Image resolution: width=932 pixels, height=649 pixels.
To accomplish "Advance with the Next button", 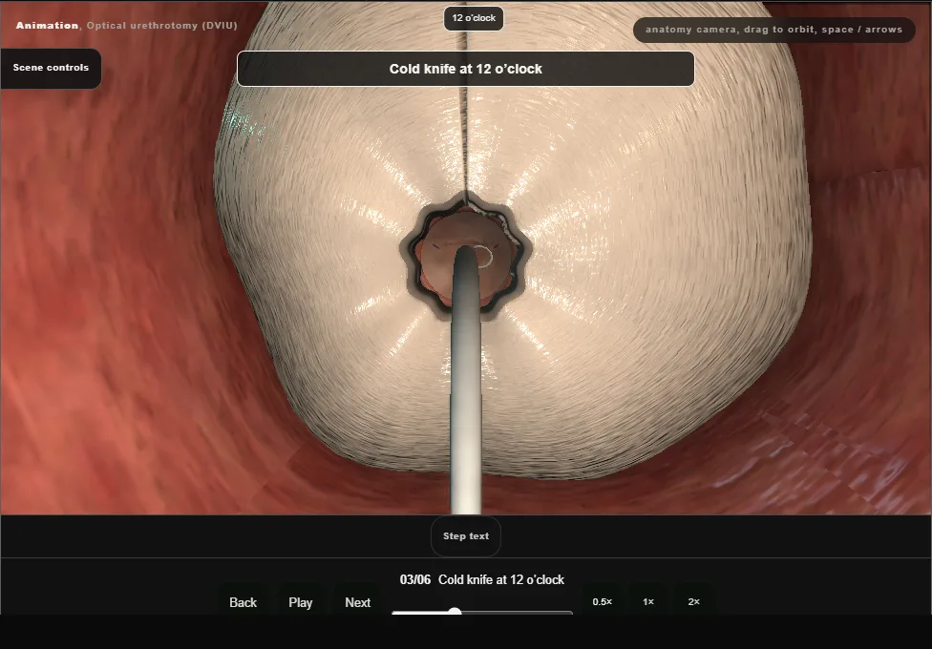I will (357, 602).
